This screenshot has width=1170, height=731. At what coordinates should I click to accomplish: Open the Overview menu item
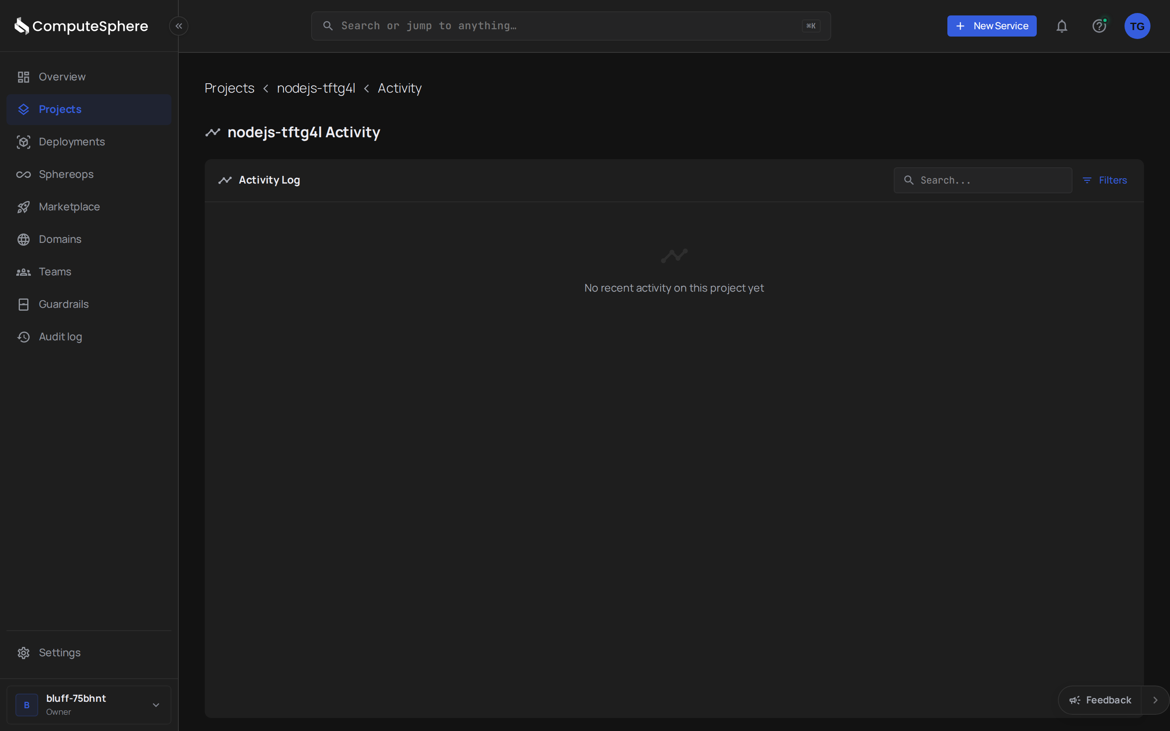pos(89,77)
